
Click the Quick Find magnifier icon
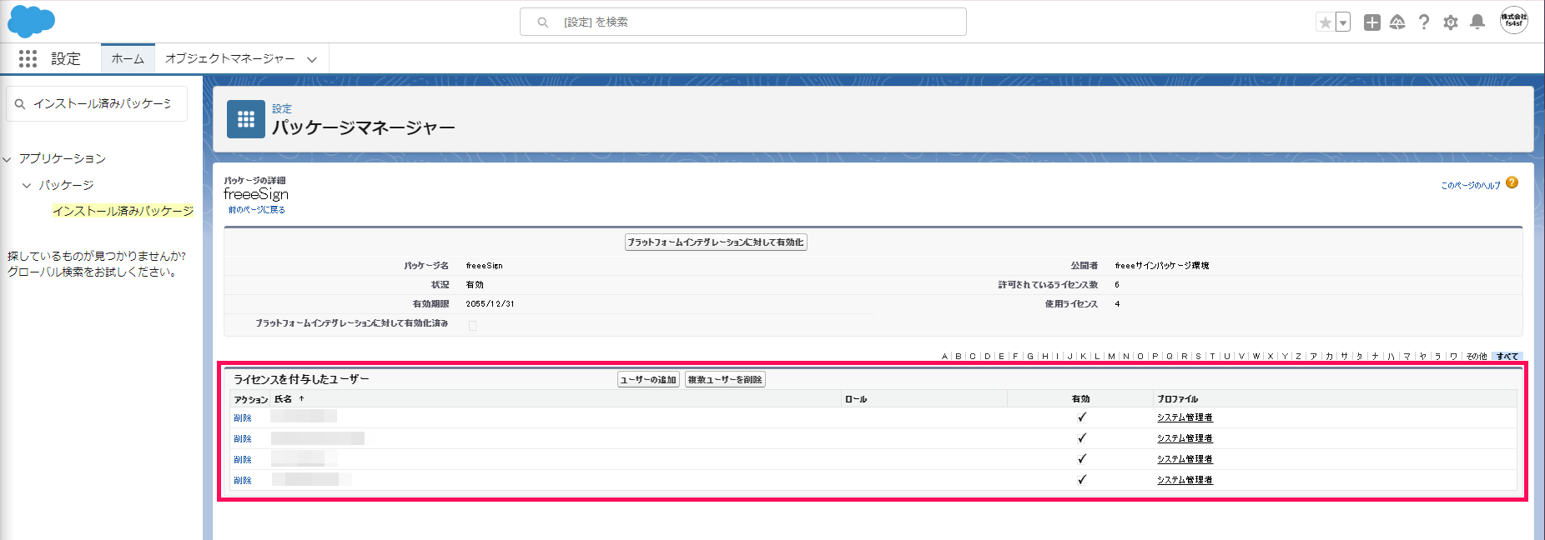20,104
